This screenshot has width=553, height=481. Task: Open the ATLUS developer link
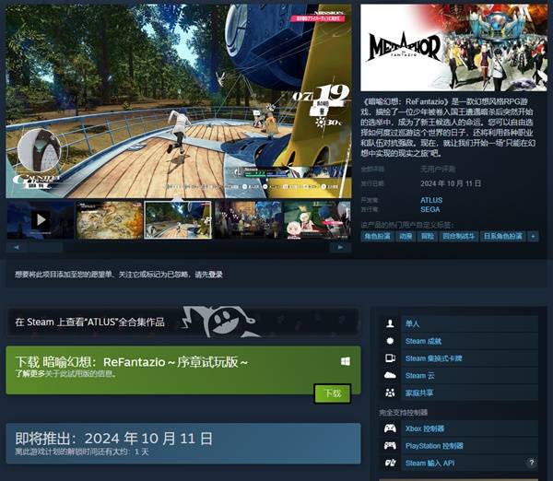431,200
